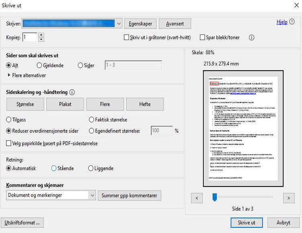
Task: Set orientation to Automatisk
Action: point(8,168)
